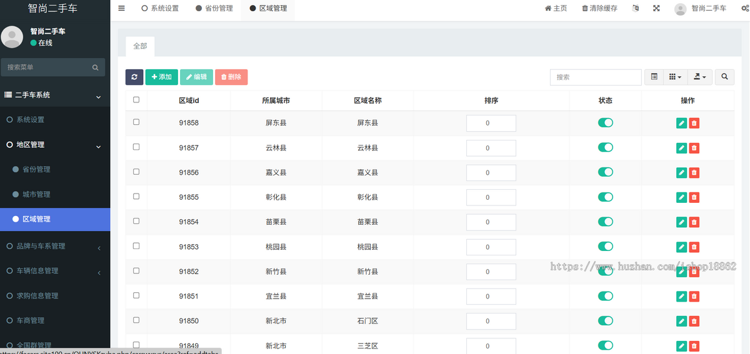This screenshot has height=354, width=750.
Task: Open the columns grid dropdown
Action: [674, 77]
